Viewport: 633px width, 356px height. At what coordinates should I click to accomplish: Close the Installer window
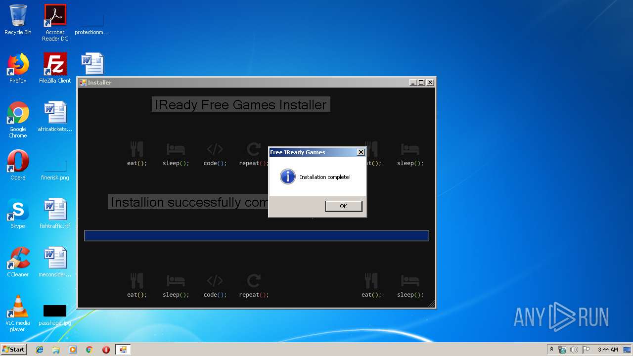430,83
